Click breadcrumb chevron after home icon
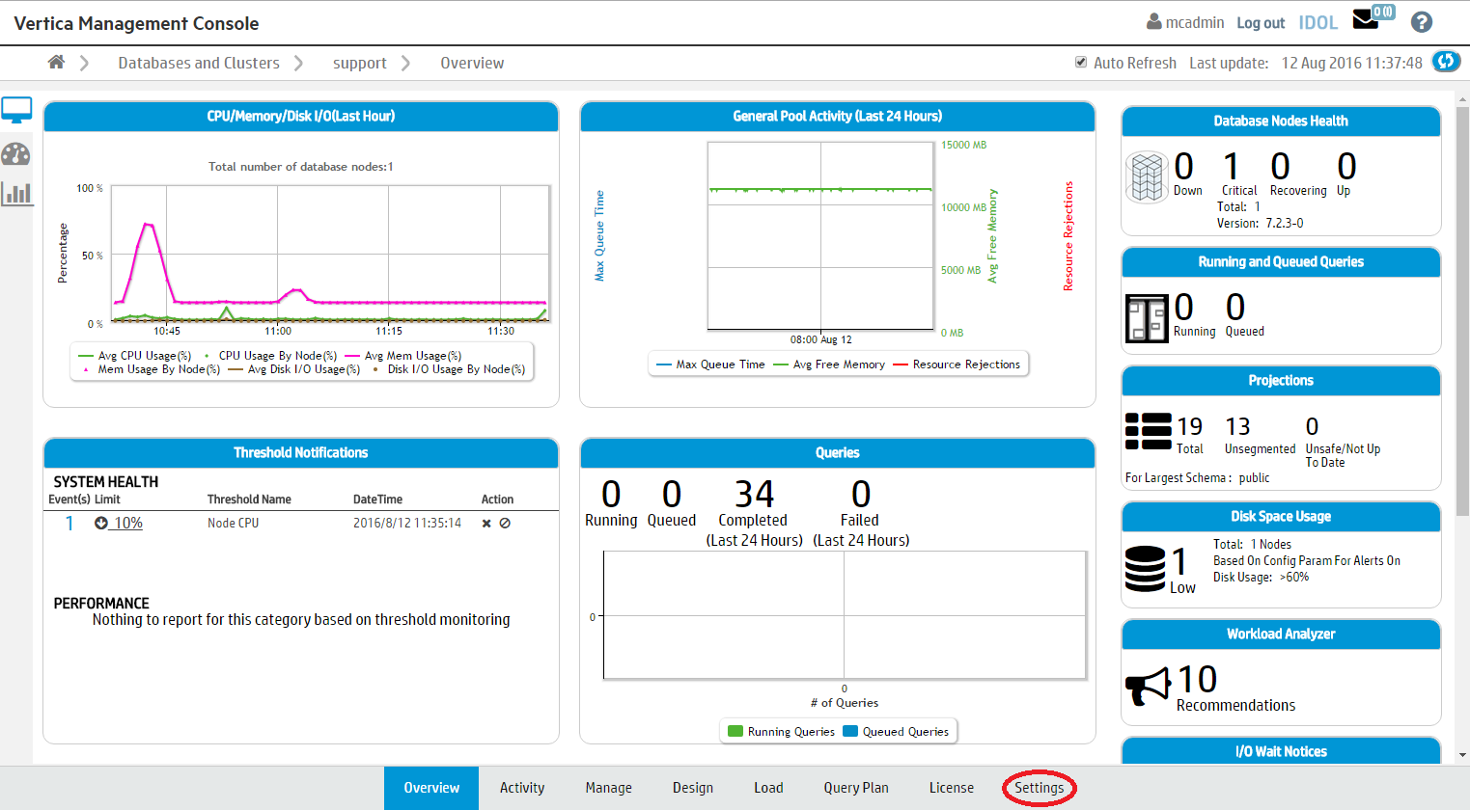The width and height of the screenshot is (1470, 810). click(x=85, y=63)
